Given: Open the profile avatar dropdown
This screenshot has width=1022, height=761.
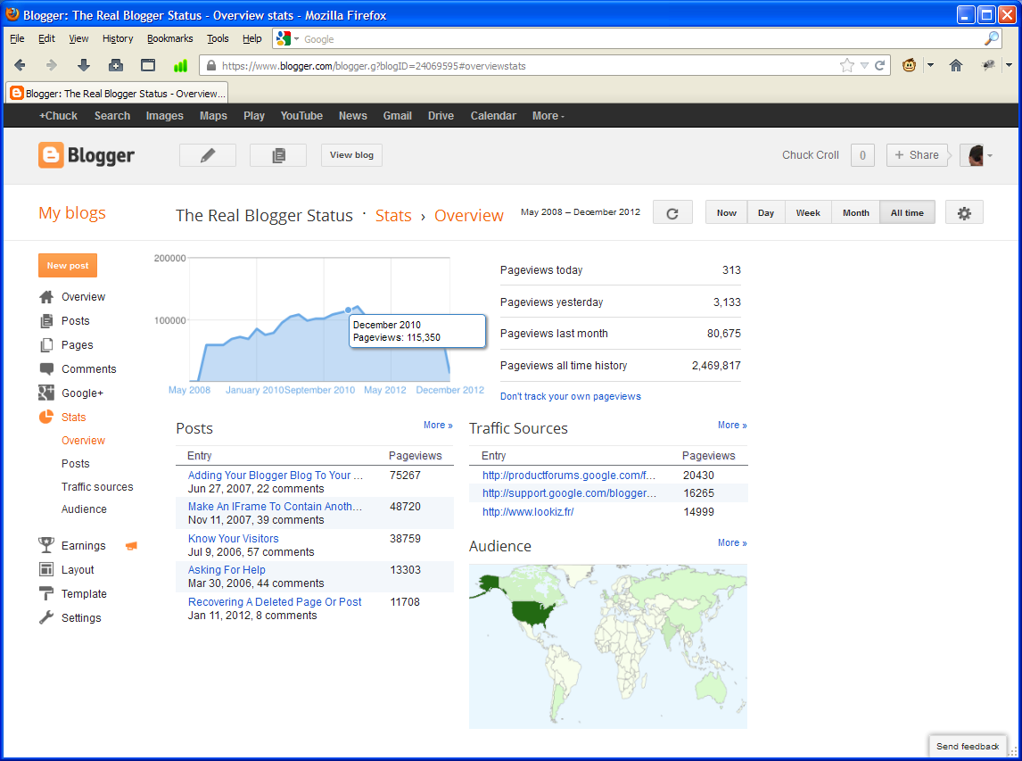Looking at the screenshot, I should (x=977, y=155).
